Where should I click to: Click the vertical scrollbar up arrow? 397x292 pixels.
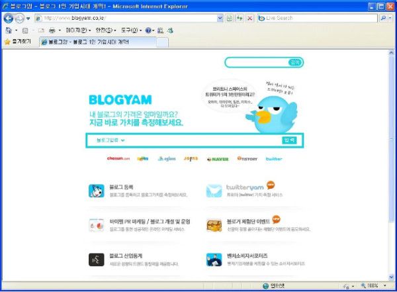(x=392, y=53)
